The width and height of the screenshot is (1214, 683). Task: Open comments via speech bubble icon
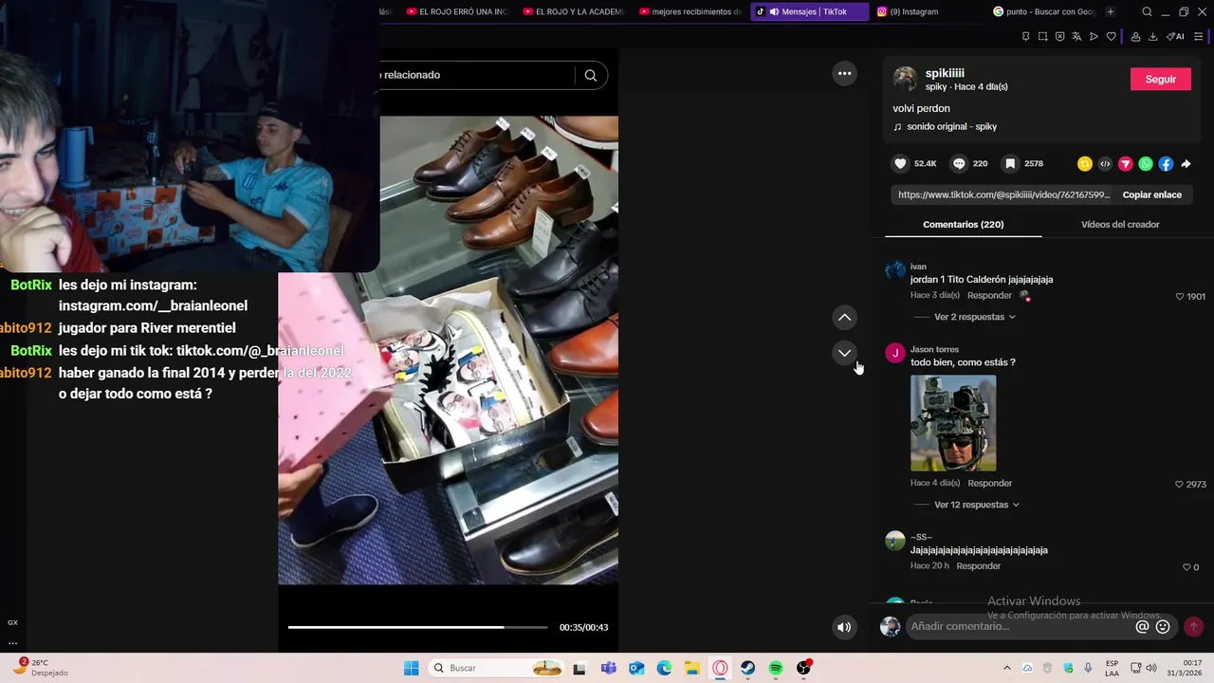pos(959,164)
